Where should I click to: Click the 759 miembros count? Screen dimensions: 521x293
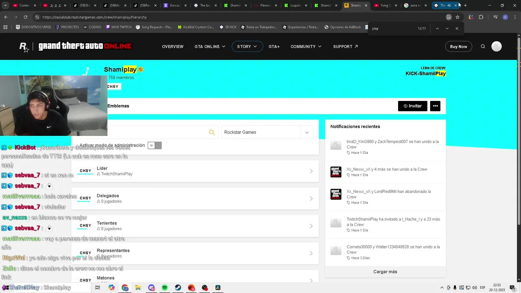[121, 78]
